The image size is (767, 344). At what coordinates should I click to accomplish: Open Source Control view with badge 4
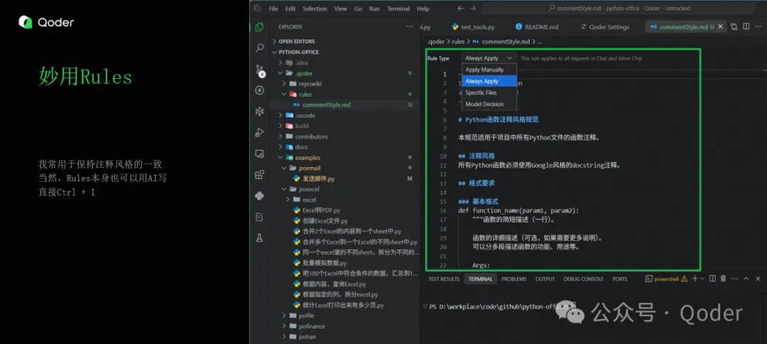259,70
